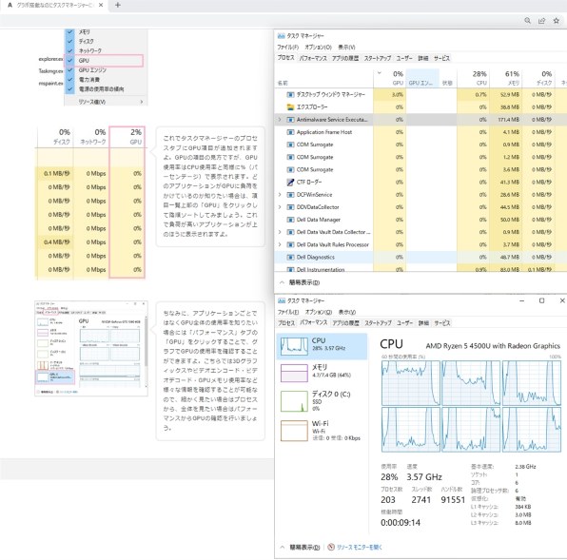The width and height of the screenshot is (567, 560).
Task: Open オプション(O) menu in processes Task Manager
Action: [x=318, y=47]
